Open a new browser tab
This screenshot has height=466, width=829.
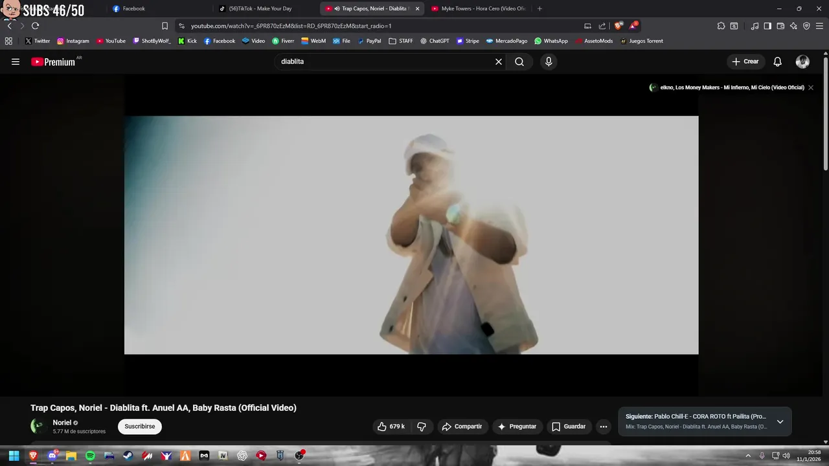[x=539, y=8]
